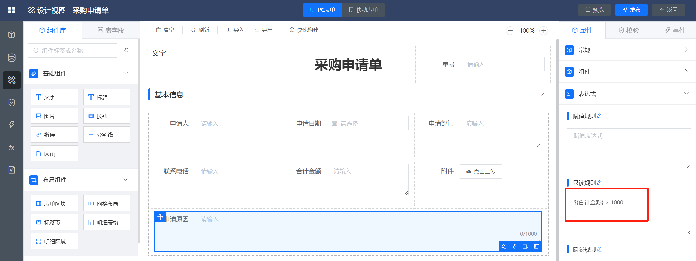Click the database icon in left sidebar
This screenshot has height=261, width=696.
(11, 57)
